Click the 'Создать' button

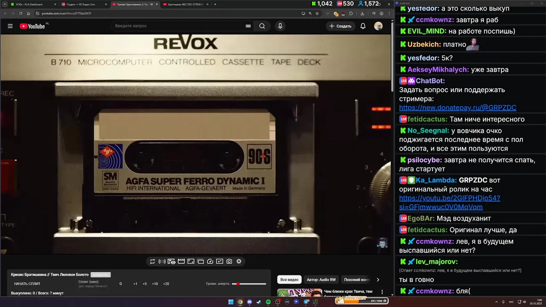click(341, 26)
